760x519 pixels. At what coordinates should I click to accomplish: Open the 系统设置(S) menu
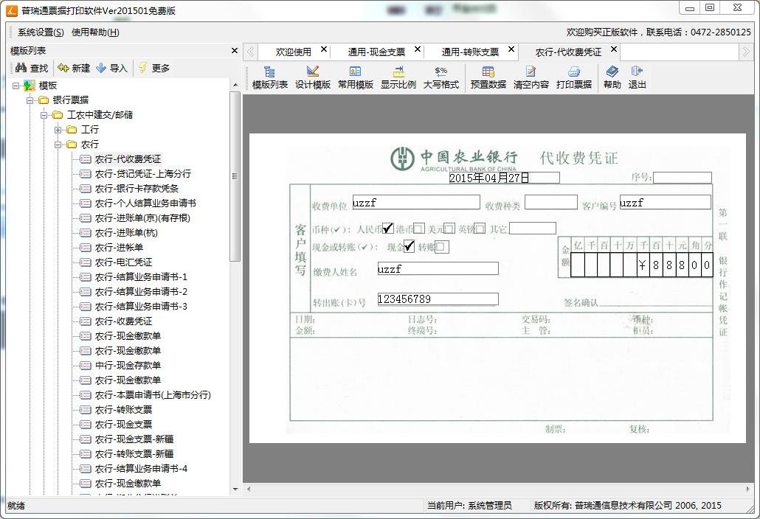[41, 32]
